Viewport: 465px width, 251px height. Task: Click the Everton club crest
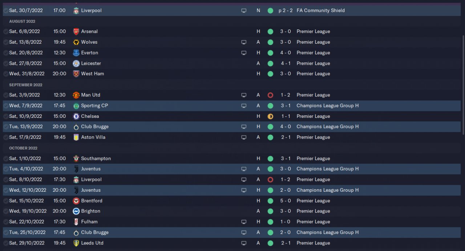(76, 53)
